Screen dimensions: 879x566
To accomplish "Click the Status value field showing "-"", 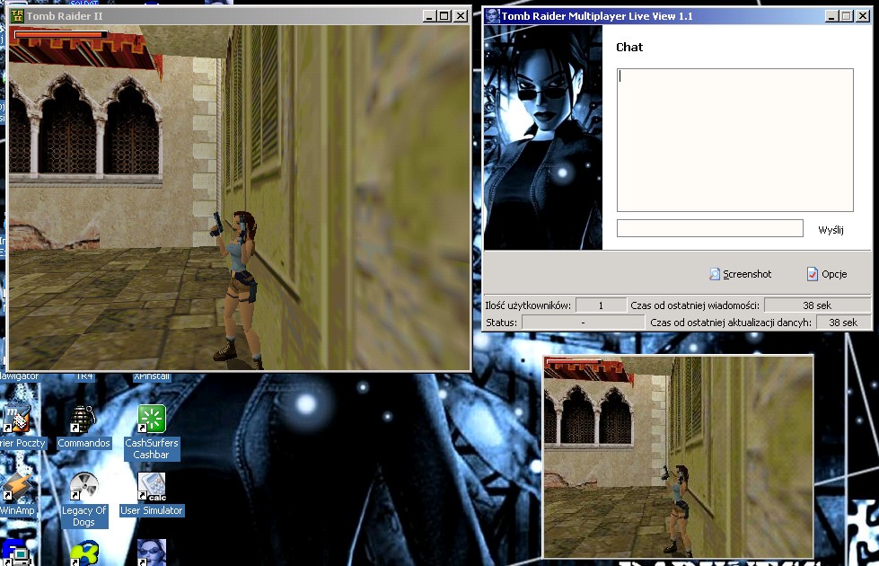I will (583, 322).
